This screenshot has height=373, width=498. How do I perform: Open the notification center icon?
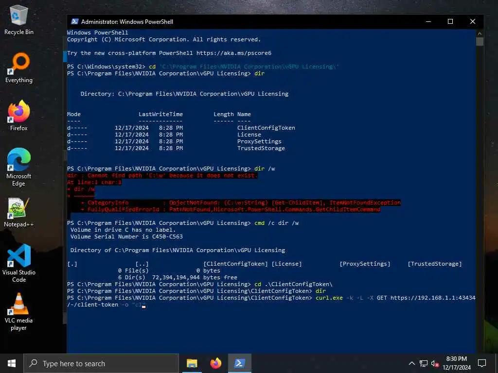point(482,363)
